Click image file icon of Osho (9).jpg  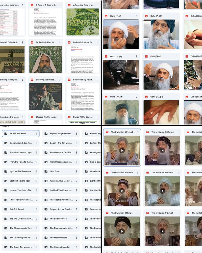[x=106, y=56]
